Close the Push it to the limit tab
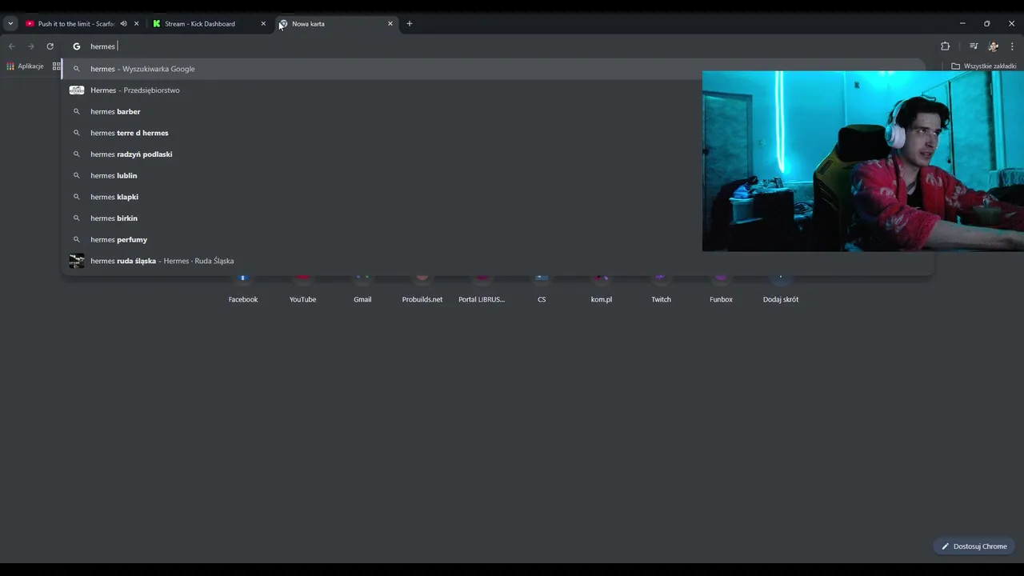This screenshot has width=1024, height=576. [x=136, y=24]
